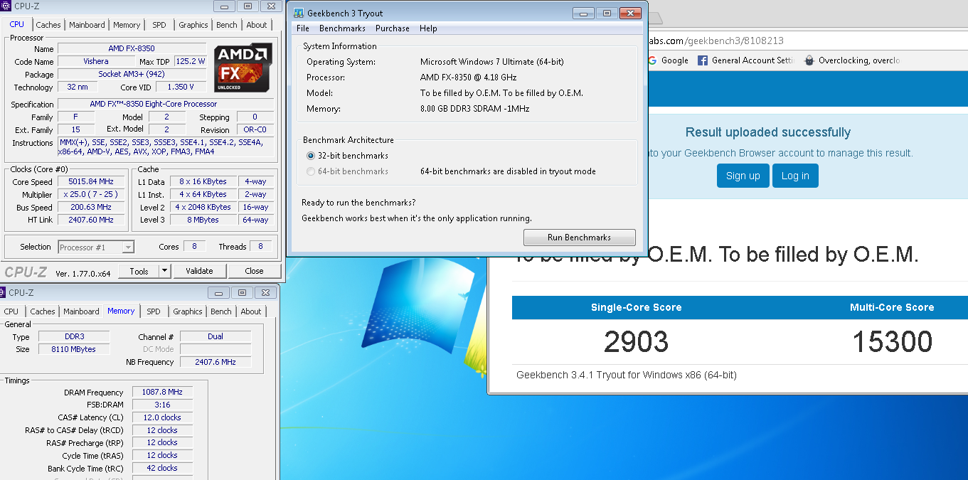The image size is (968, 480).
Task: Click the Level 2 cache value 4 x 2048 KBytes
Action: point(204,208)
